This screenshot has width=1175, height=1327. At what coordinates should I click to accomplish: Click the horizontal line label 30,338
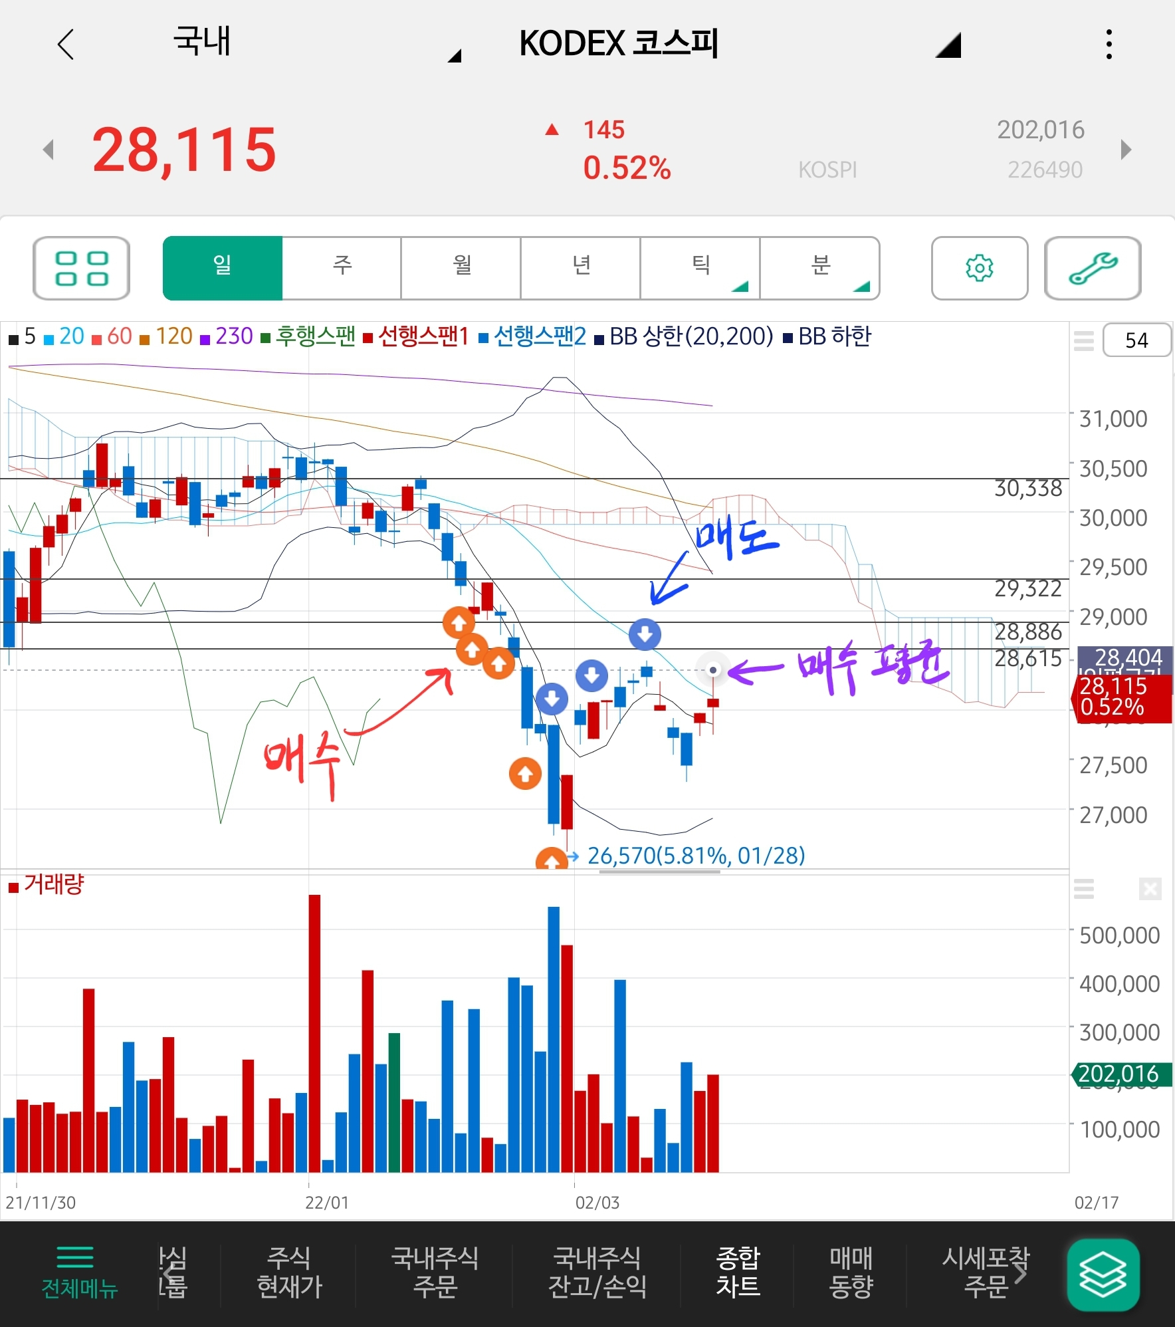coord(1028,489)
